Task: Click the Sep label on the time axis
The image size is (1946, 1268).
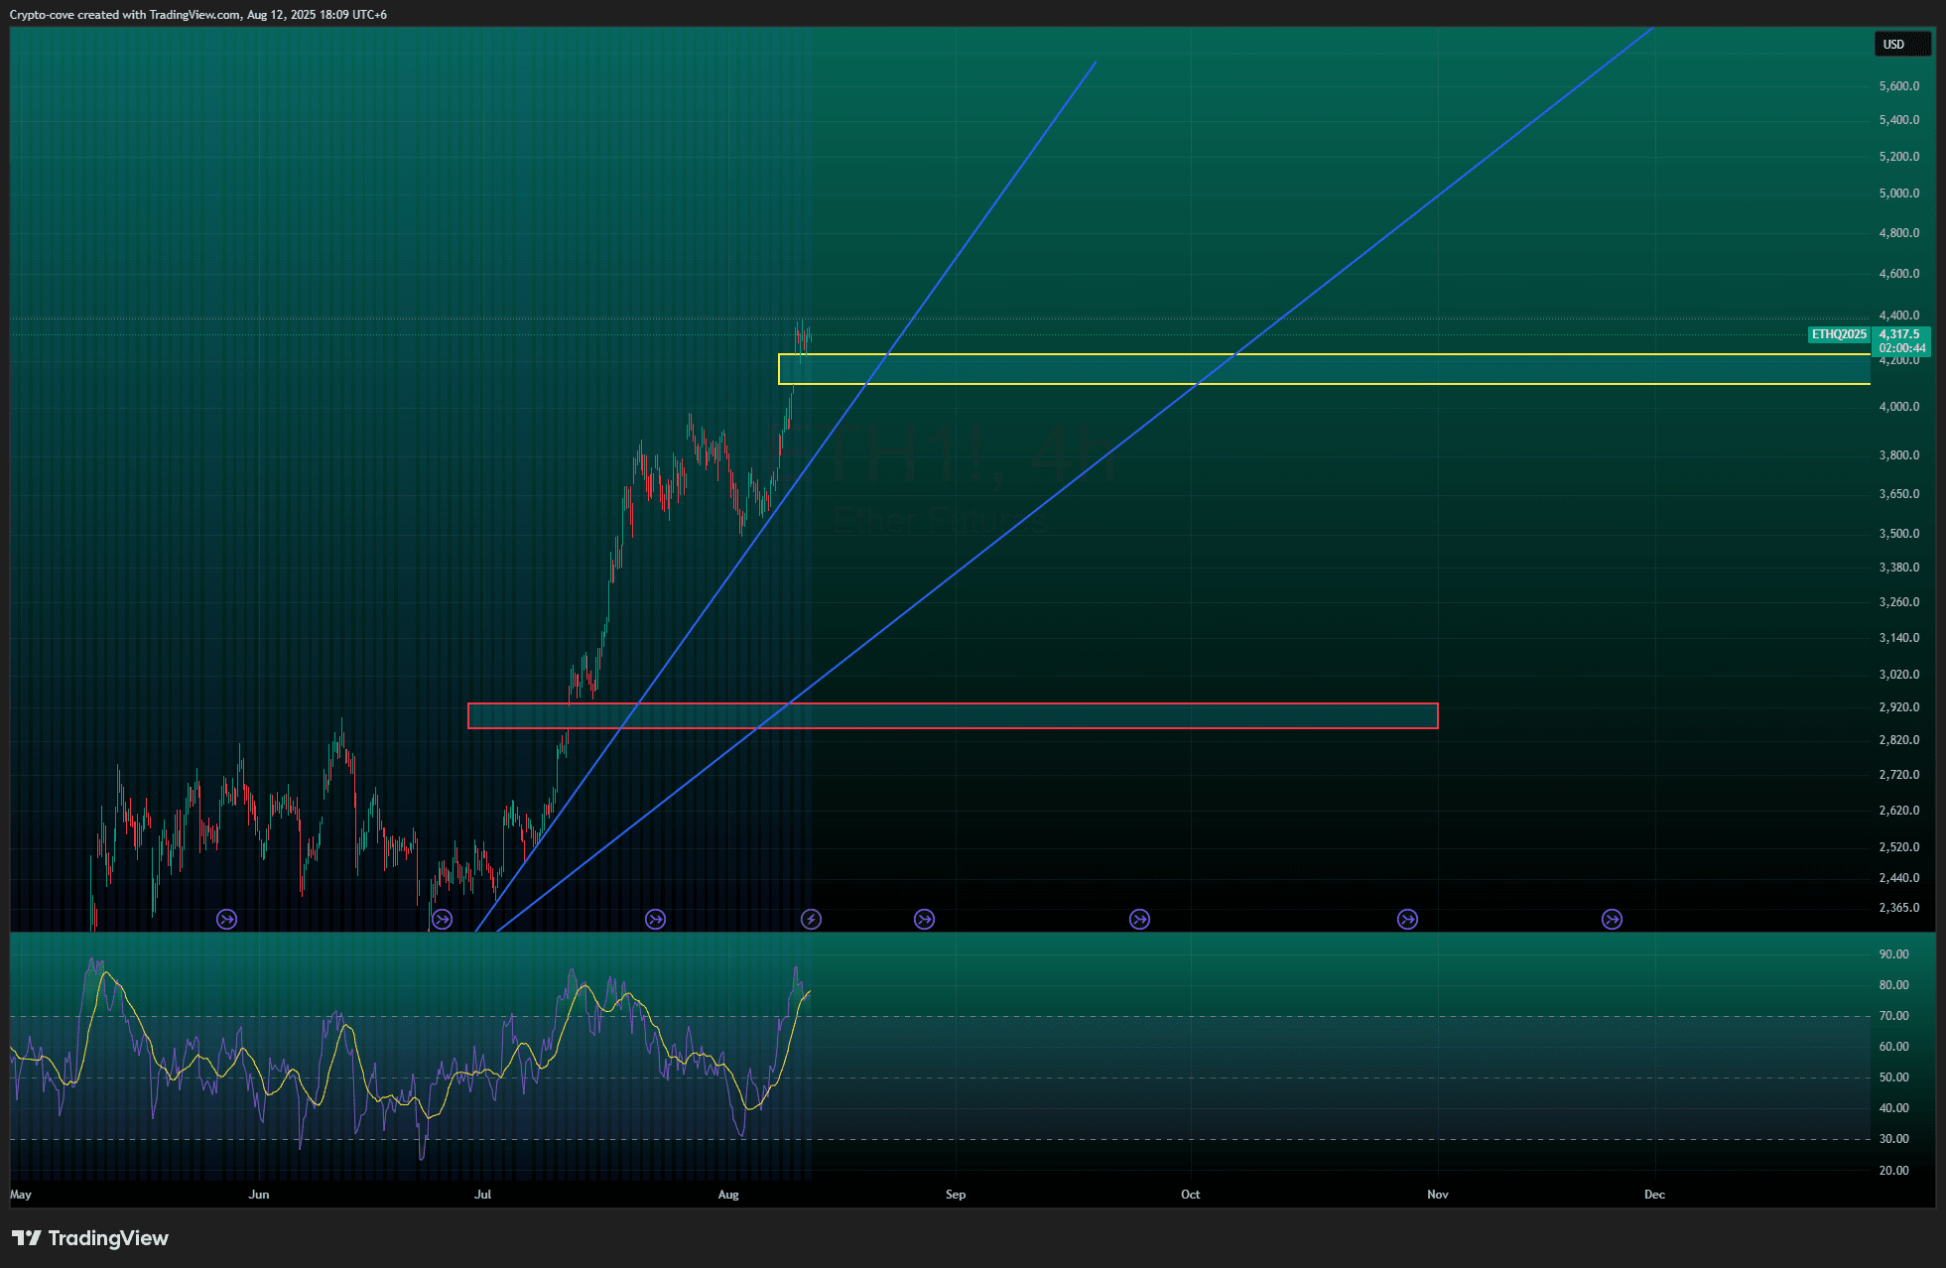Action: coord(956,1195)
